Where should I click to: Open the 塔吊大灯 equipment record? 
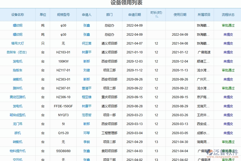(x=18, y=43)
